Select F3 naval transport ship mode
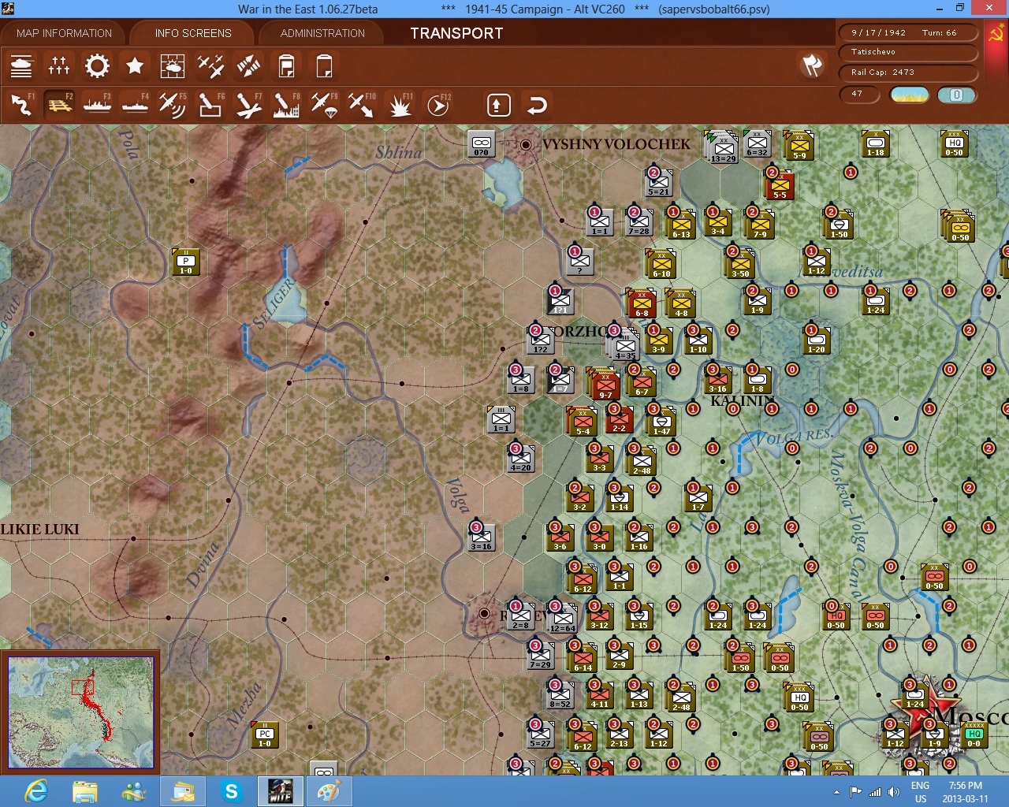 (x=97, y=105)
